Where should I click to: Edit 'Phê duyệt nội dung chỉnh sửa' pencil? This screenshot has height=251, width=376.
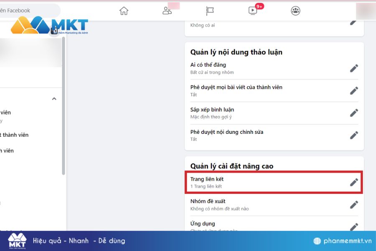(354, 135)
